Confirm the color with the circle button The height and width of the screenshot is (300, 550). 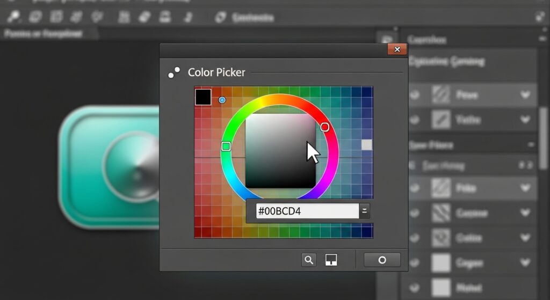pos(382,260)
